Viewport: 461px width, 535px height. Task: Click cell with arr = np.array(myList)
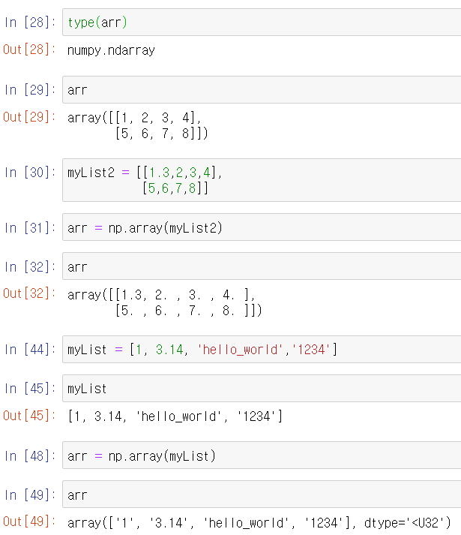coord(262,455)
